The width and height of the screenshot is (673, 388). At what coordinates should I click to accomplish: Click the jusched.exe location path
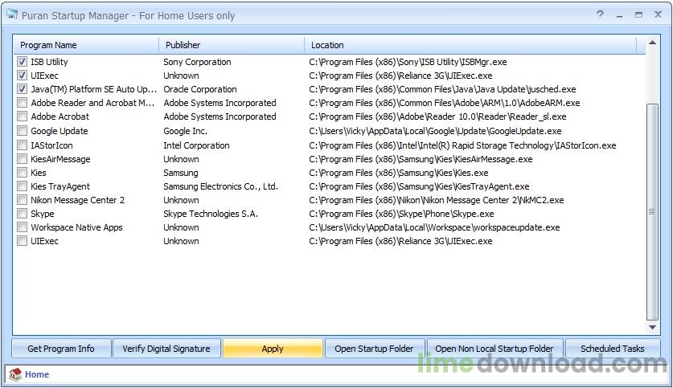click(442, 89)
